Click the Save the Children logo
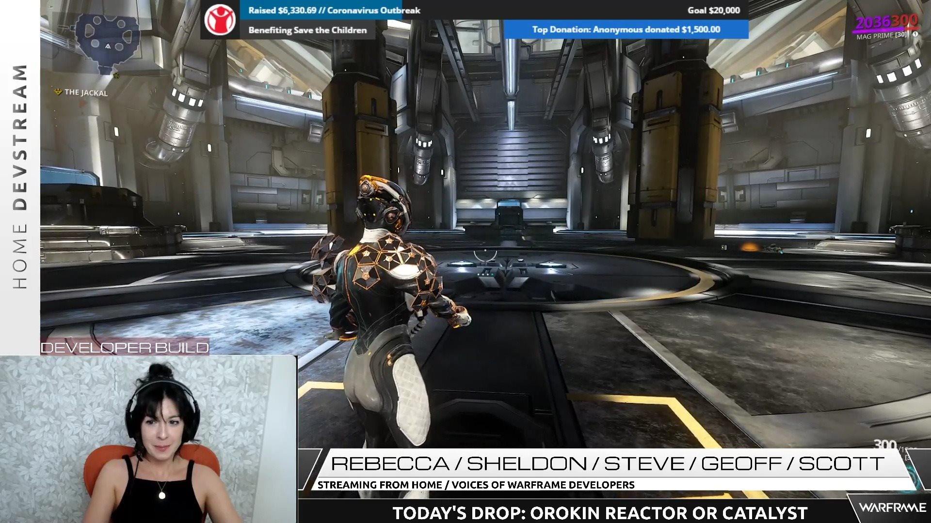This screenshot has width=931, height=523. click(x=220, y=19)
